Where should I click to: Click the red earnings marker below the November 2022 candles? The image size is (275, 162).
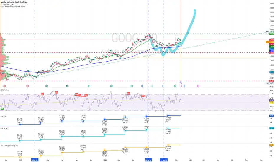4,86
